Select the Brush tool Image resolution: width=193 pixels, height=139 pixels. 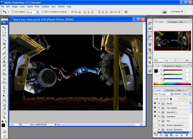pos(4,57)
